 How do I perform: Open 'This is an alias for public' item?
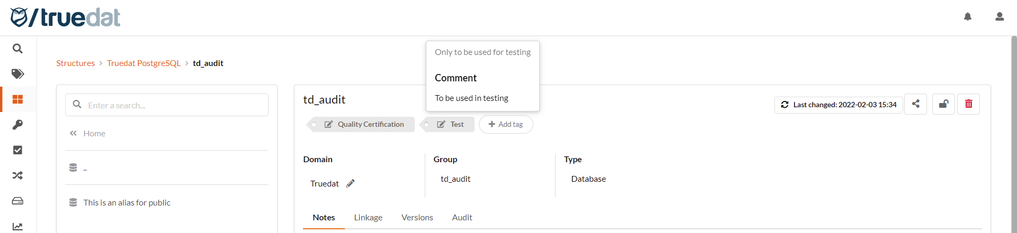coord(127,203)
